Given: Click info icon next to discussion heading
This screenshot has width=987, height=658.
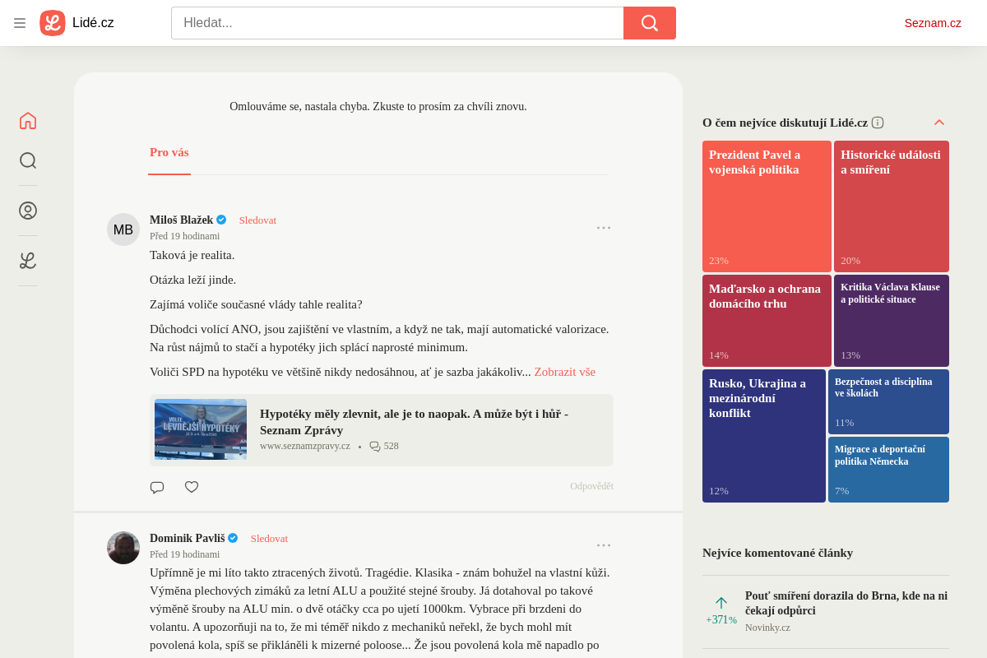Looking at the screenshot, I should point(878,123).
